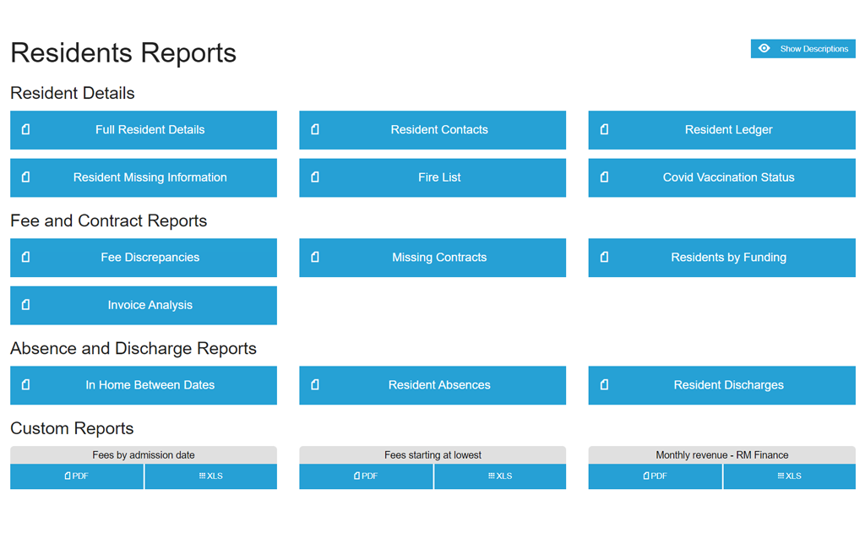Open the Resident Missing Information report
The image size is (865, 533).
point(144,177)
